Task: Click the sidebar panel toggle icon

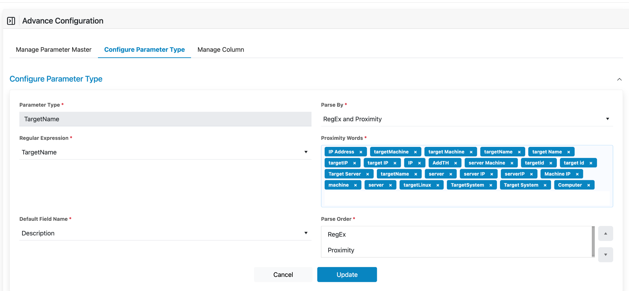Action: [x=11, y=21]
